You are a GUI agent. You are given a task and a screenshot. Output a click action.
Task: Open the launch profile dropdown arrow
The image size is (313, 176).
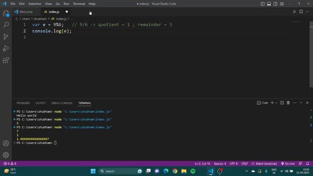(276, 103)
